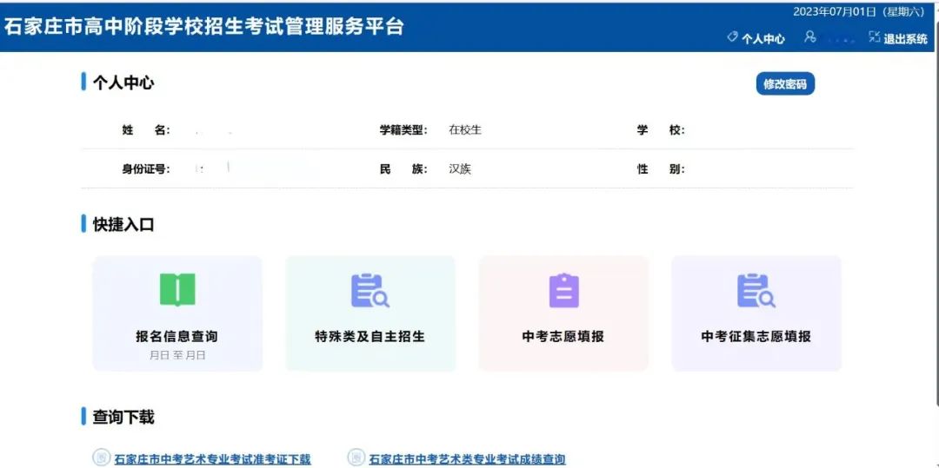This screenshot has width=939, height=468.
Task: Click the 查询下载 section heading
Action: coord(123,417)
